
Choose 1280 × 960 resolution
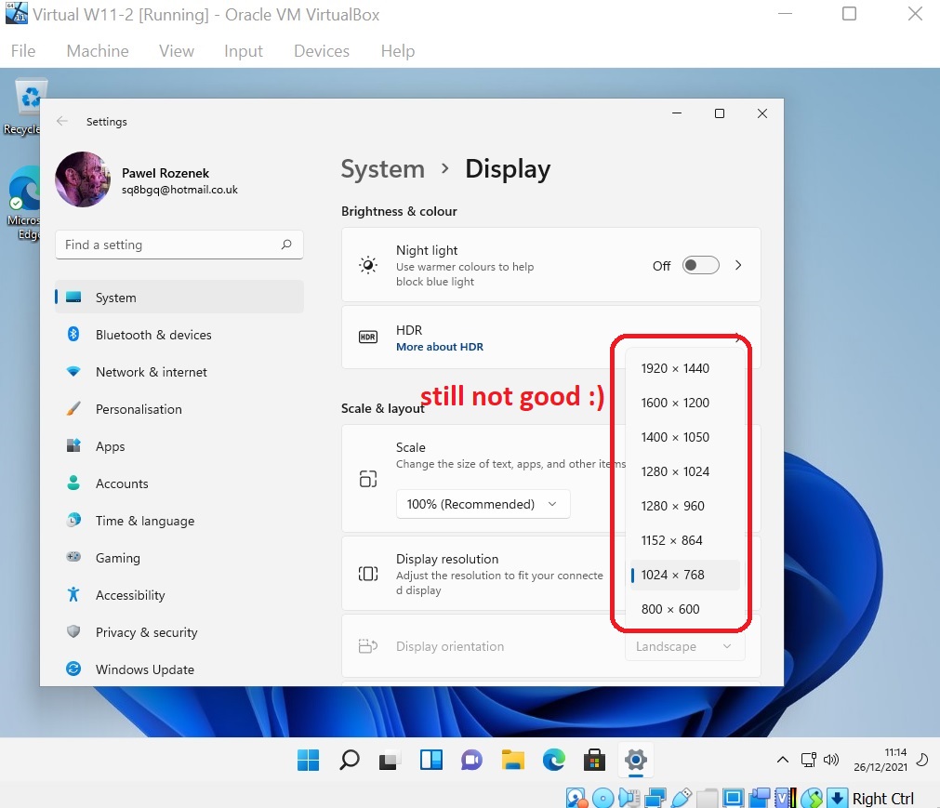pos(684,505)
